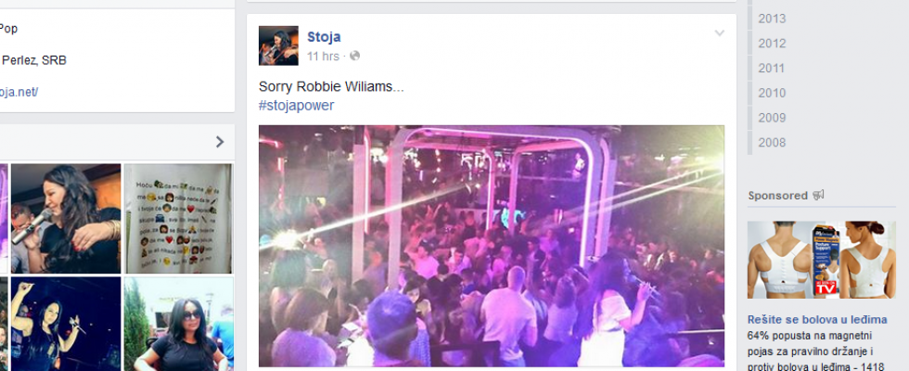Jump to 2013 in the timeline
Screen dimensions: 909x371
[x=772, y=19]
